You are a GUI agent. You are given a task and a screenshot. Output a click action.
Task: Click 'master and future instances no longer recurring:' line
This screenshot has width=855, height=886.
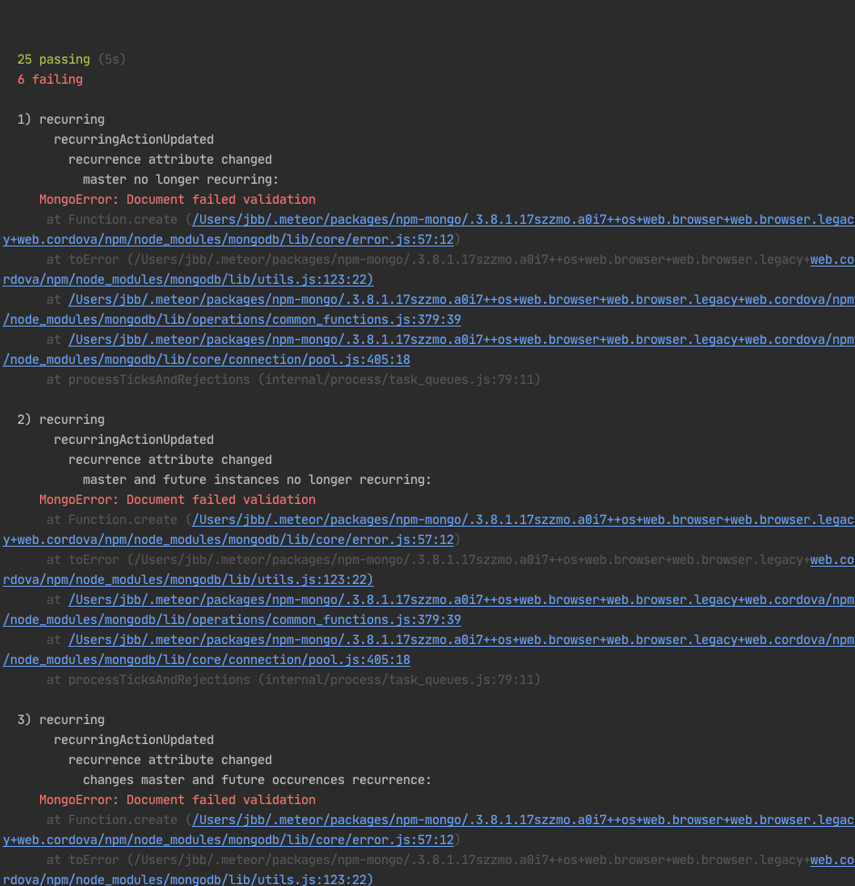(257, 479)
